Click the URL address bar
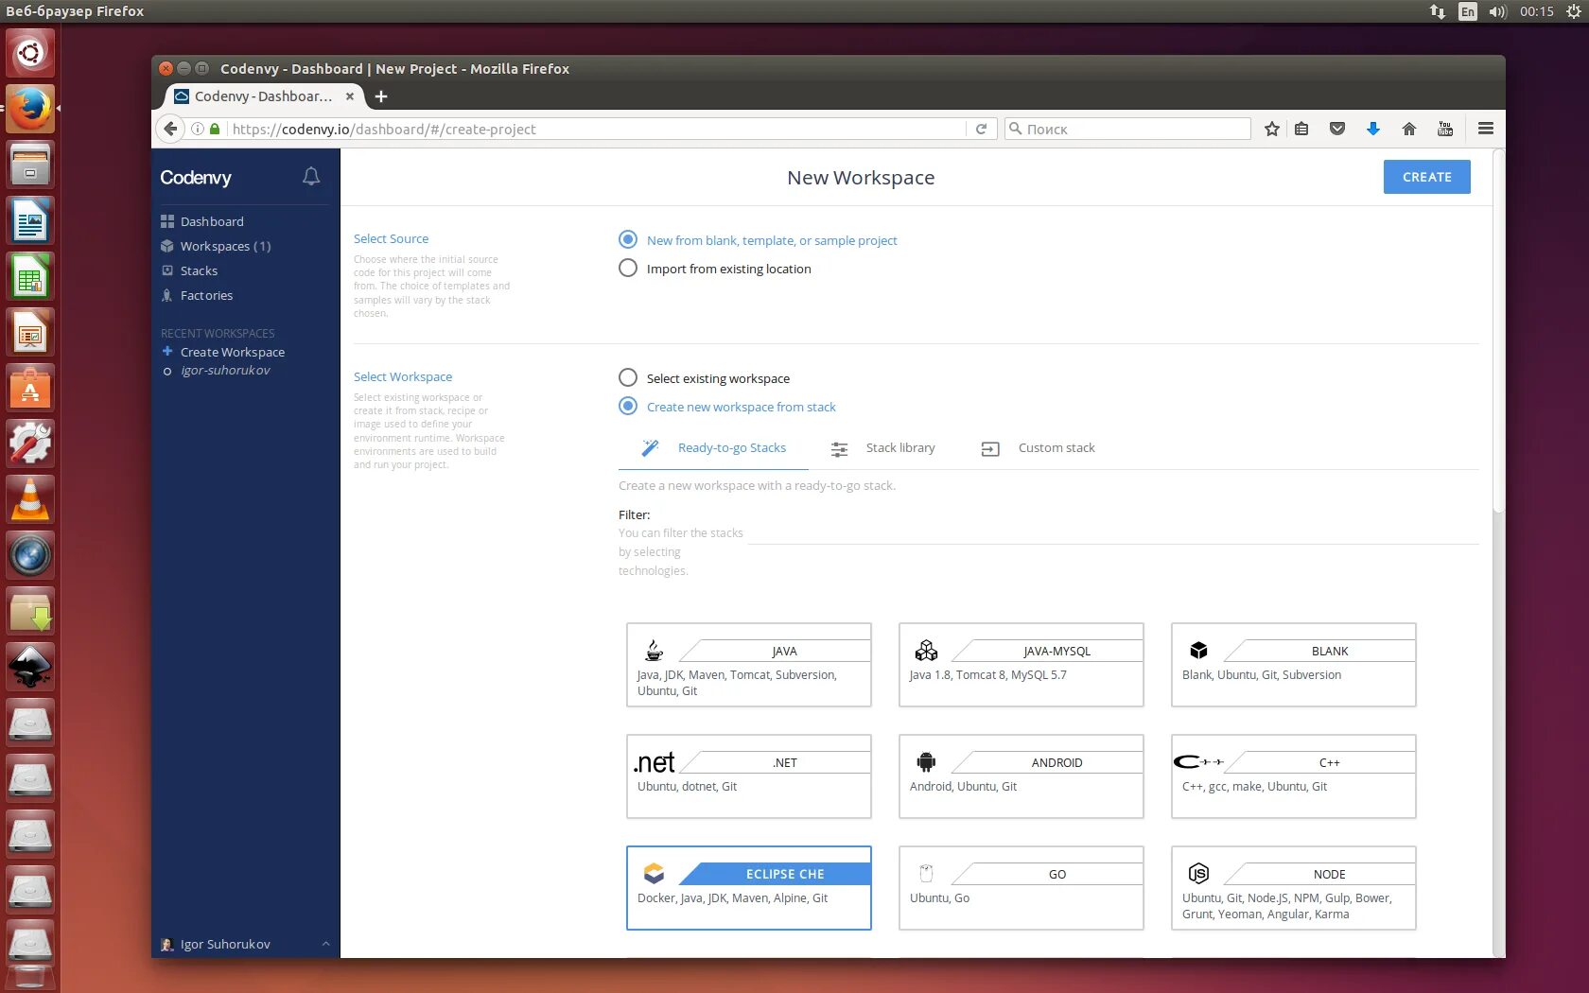This screenshot has height=993, width=1589. pos(596,129)
